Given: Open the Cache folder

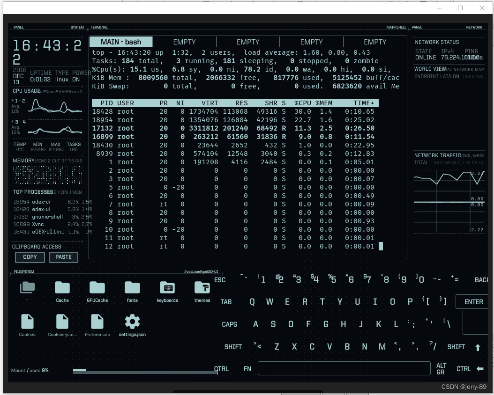Looking at the screenshot, I should [x=62, y=287].
